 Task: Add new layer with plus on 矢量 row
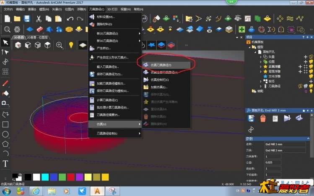[x=306, y=57]
